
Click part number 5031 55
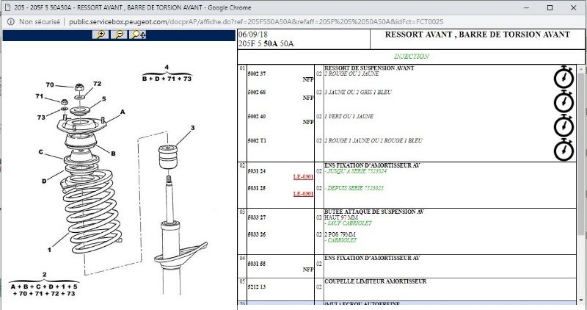257,263
